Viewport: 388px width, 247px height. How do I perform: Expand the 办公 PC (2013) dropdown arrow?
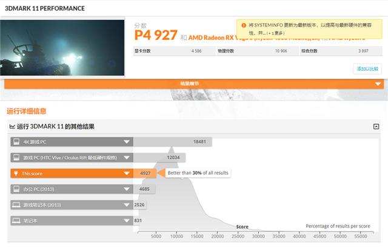[x=127, y=189]
